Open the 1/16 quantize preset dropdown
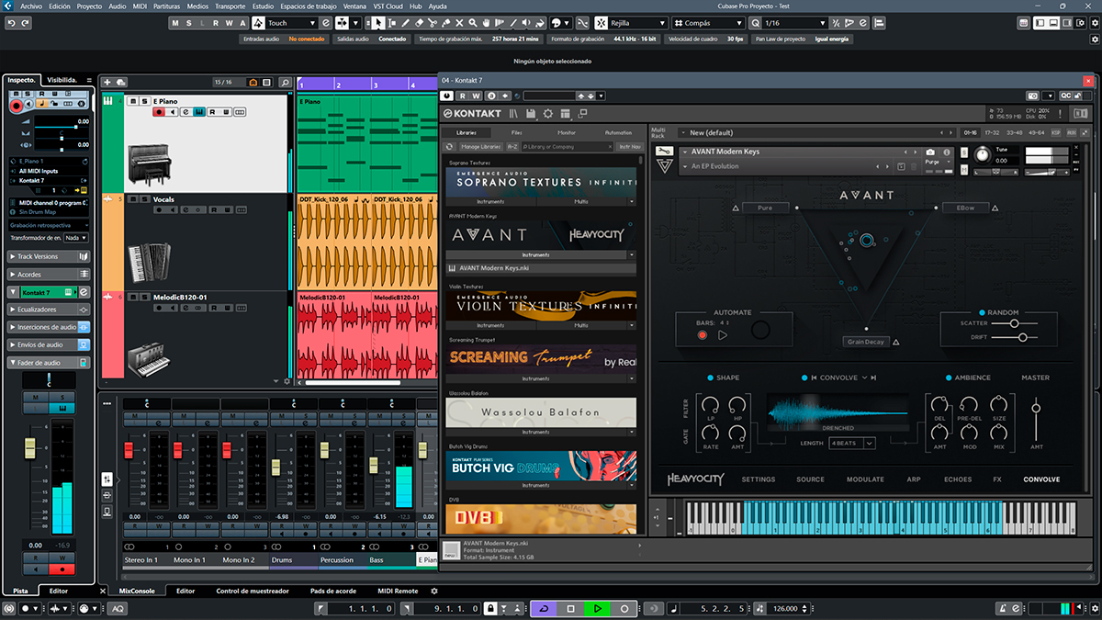1102x620 pixels. 795,22
